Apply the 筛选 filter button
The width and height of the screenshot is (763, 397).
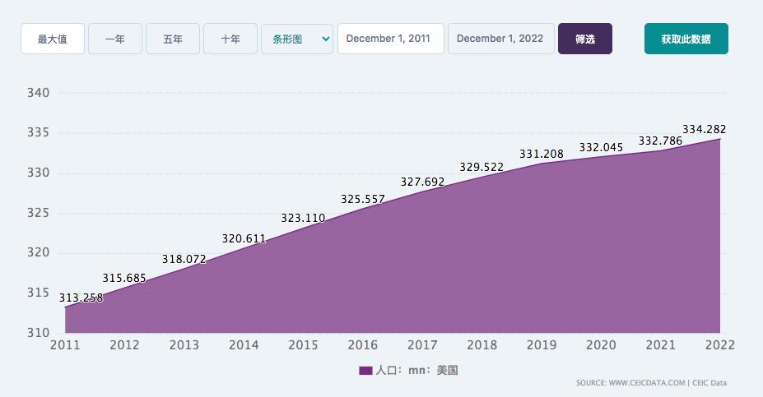(585, 39)
